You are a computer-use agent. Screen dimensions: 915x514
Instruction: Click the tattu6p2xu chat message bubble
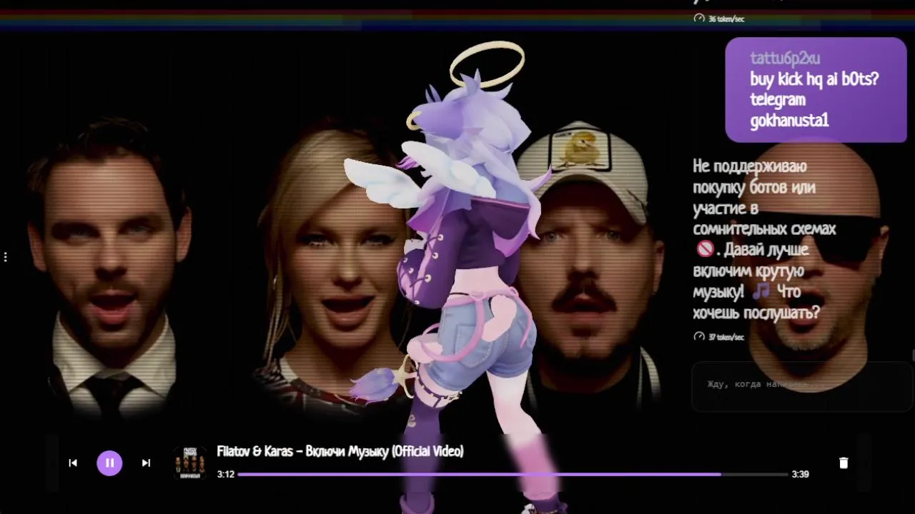click(816, 90)
